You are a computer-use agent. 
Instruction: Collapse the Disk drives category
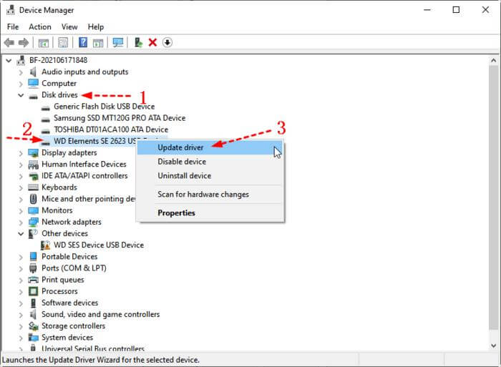[21, 95]
